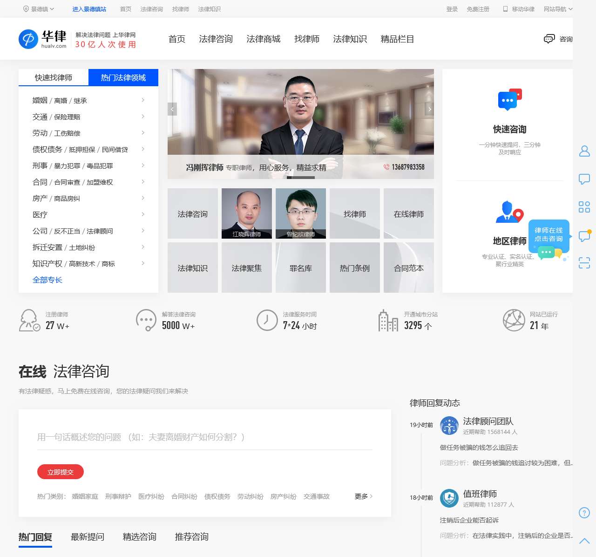Expand the 债权债务 category arrow

point(143,149)
